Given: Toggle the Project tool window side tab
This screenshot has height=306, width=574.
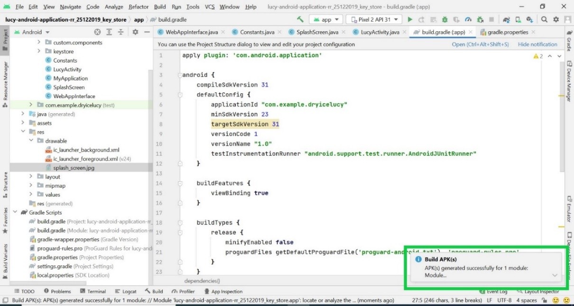Looking at the screenshot, I should 5,37.
